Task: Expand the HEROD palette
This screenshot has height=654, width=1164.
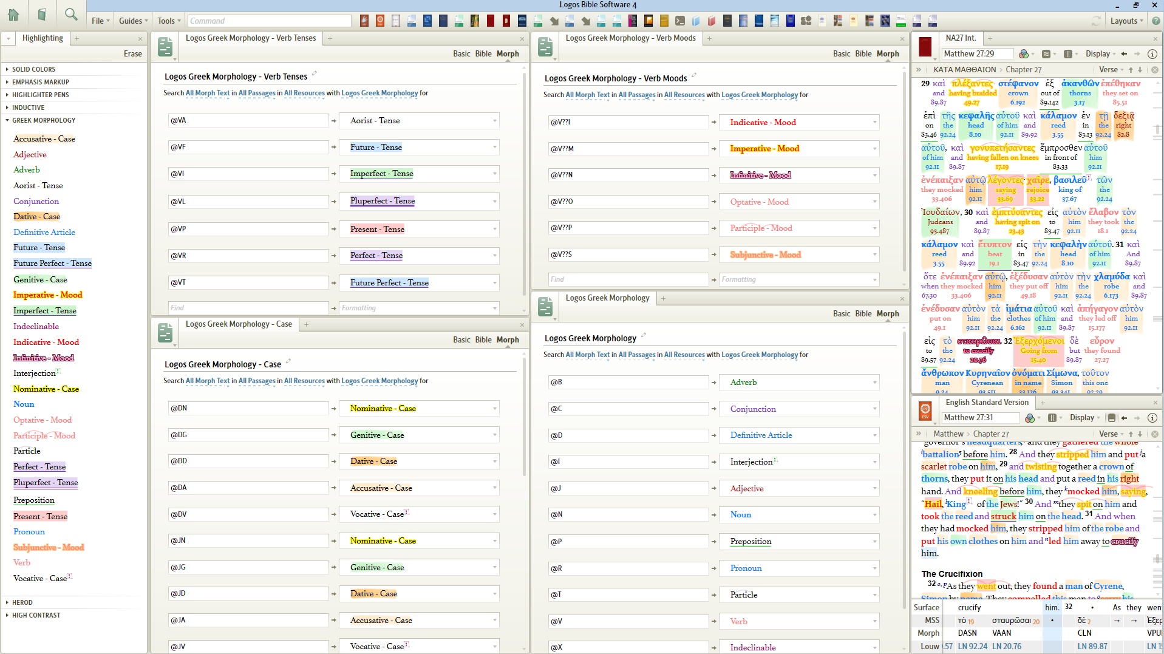Action: (22, 603)
